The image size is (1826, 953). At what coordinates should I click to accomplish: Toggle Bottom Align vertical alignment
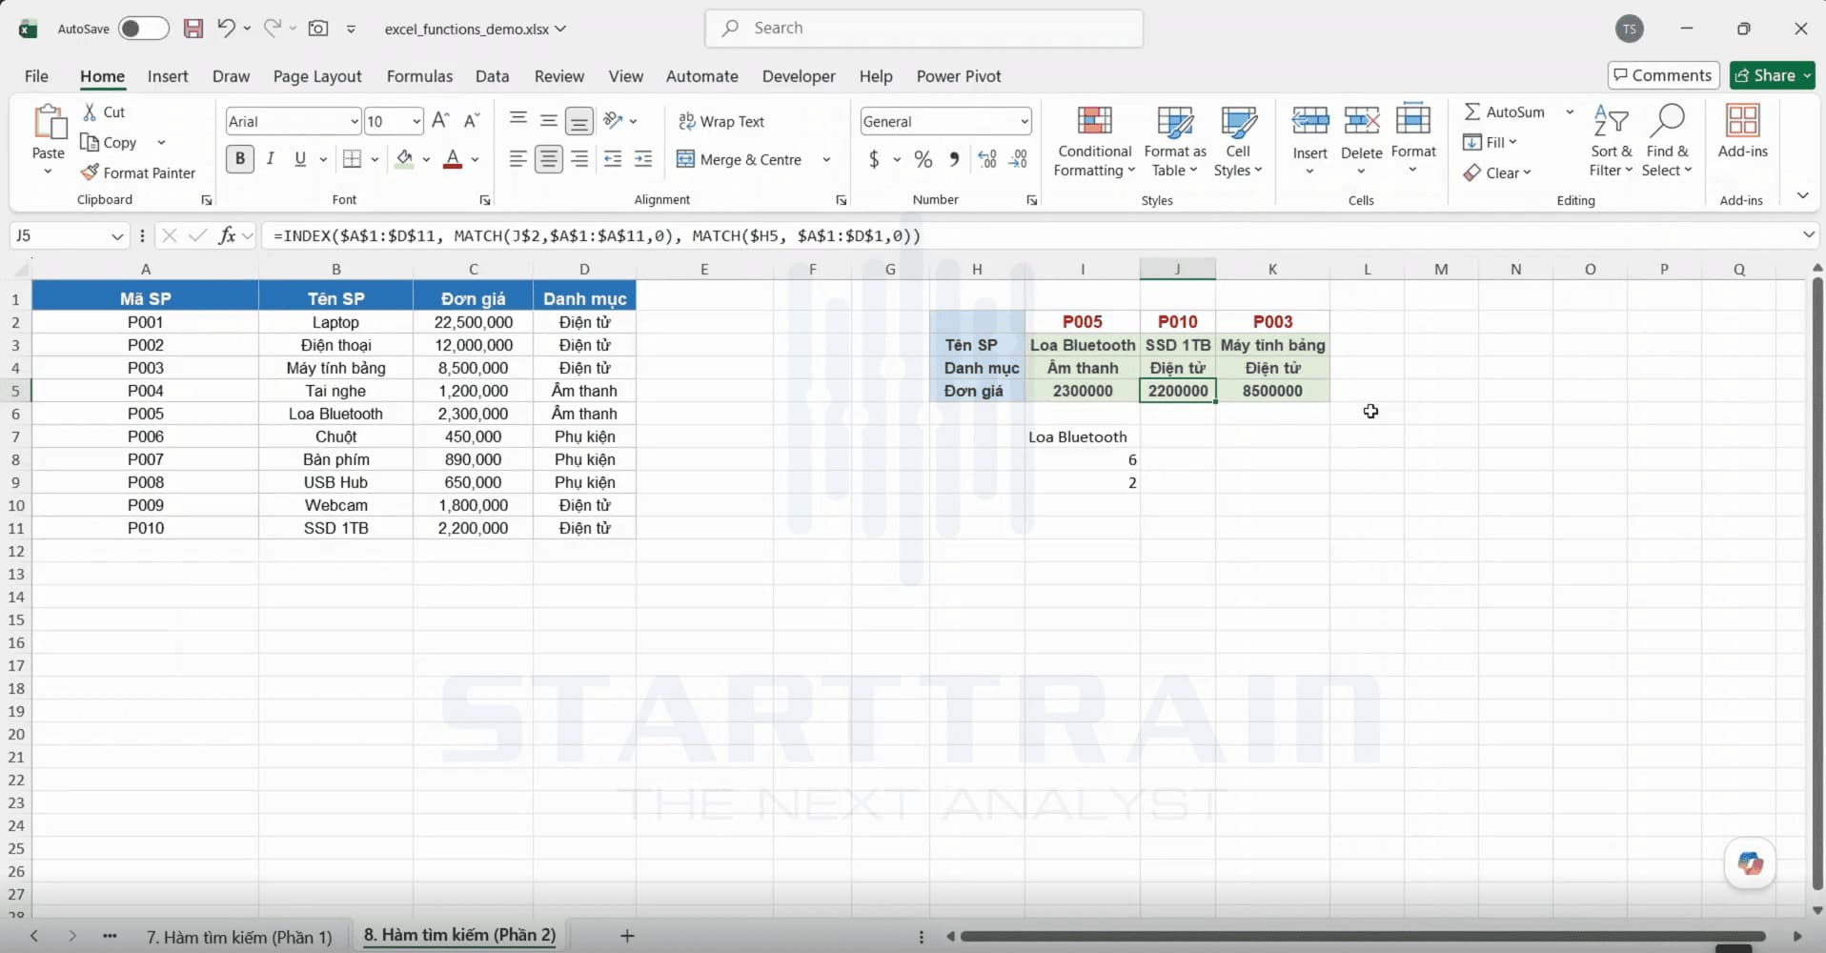[578, 121]
